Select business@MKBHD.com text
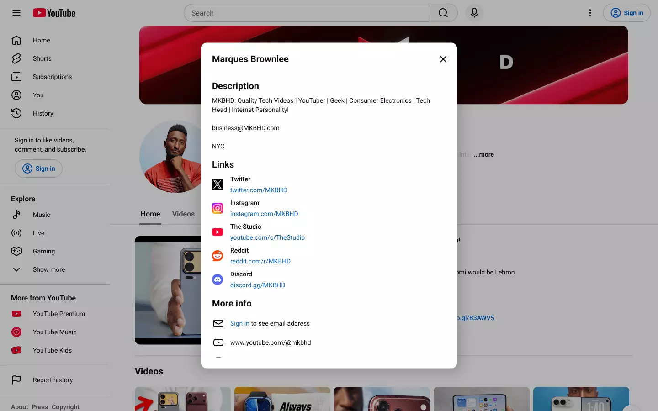Image resolution: width=658 pixels, height=411 pixels. (246, 128)
